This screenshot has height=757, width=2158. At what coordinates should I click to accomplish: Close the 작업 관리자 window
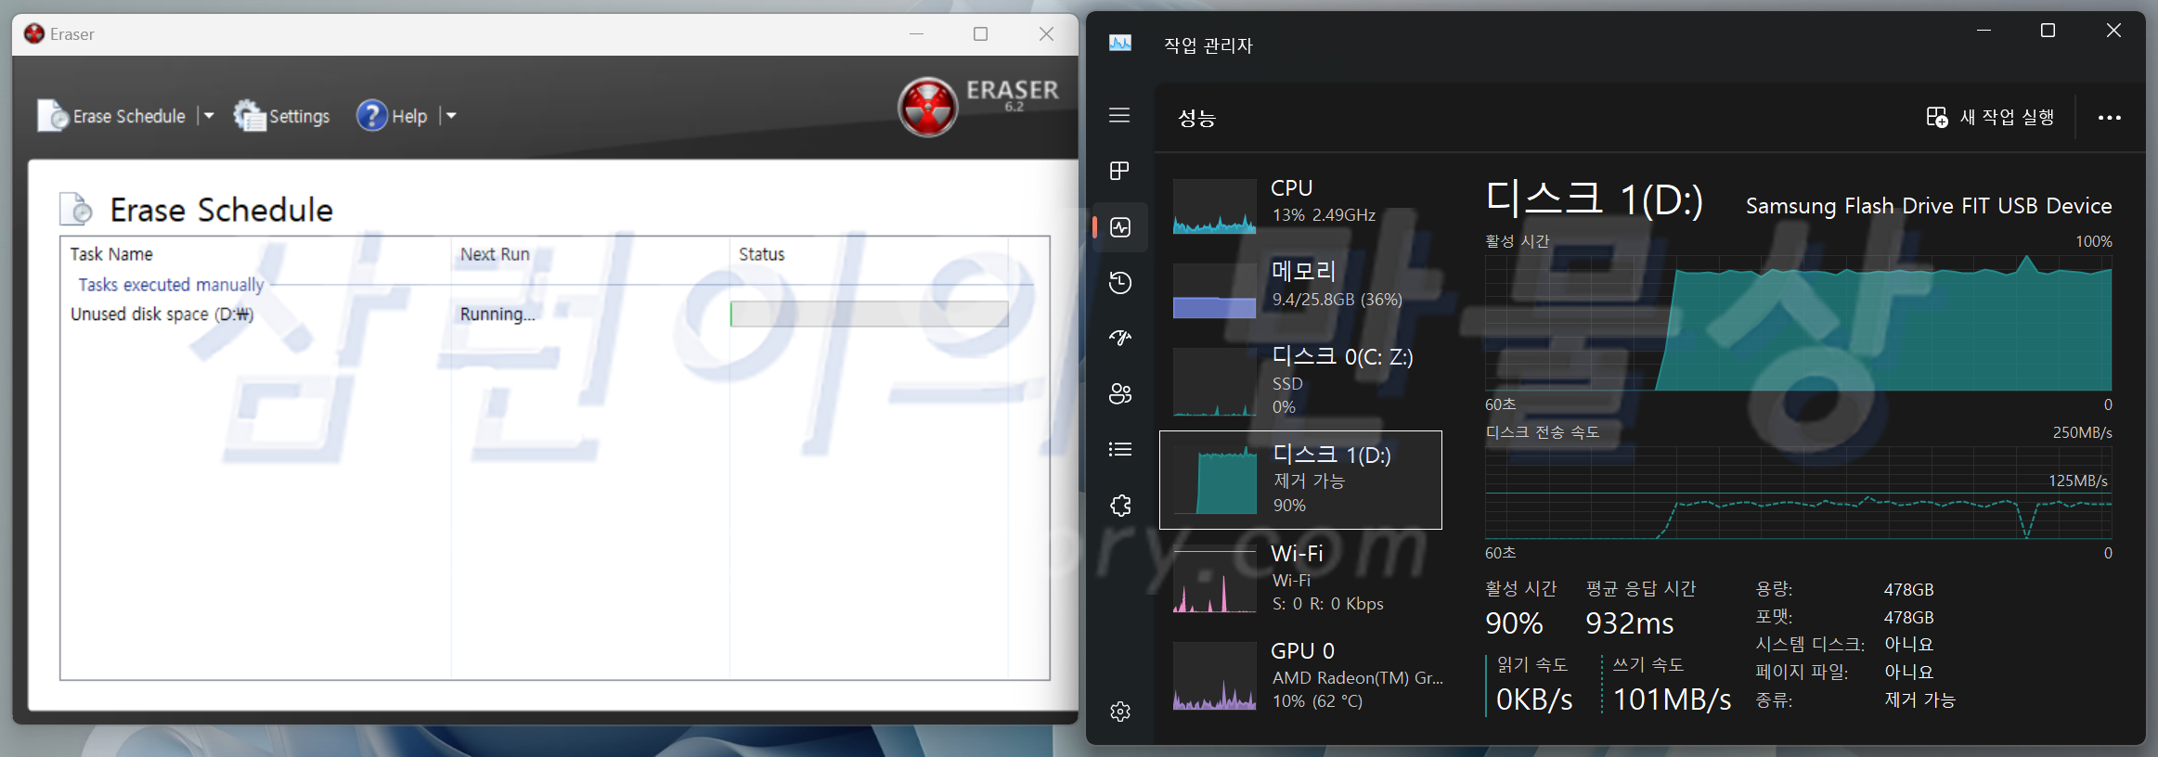(2113, 31)
